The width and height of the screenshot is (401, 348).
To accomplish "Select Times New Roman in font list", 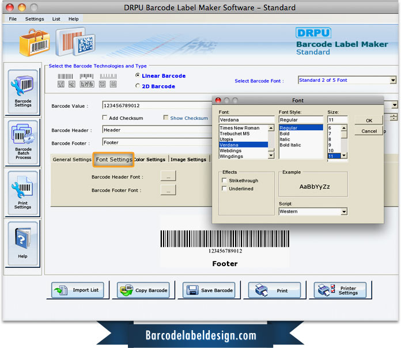I will pos(244,128).
